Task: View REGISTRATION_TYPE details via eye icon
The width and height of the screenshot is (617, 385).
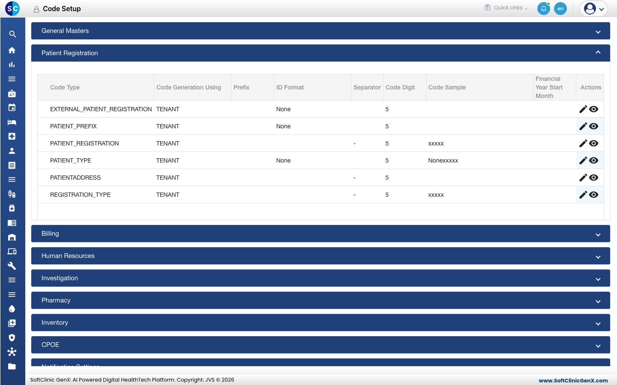Action: click(593, 195)
